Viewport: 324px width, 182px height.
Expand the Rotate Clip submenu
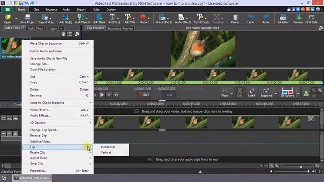pyautogui.click(x=90, y=152)
